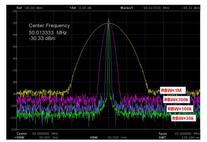Click the Att 0.00 dB field

[x=81, y=8]
